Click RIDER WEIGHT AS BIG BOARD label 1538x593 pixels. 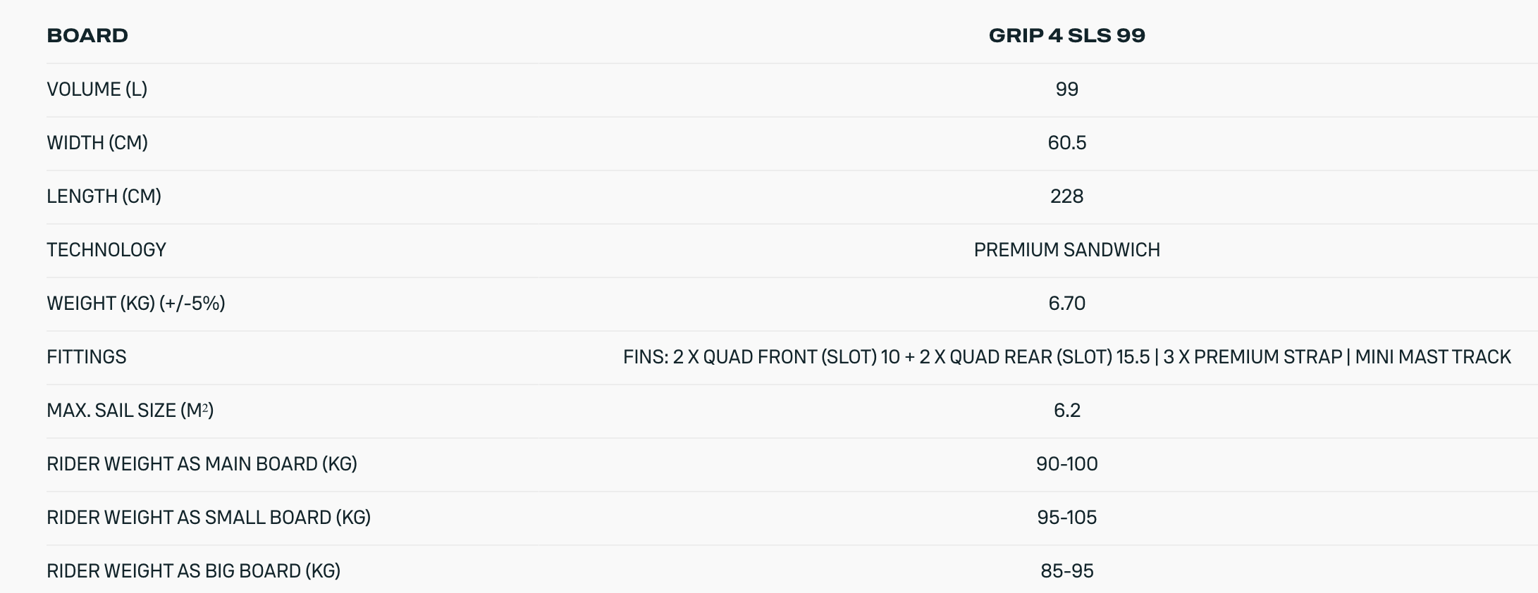click(193, 571)
